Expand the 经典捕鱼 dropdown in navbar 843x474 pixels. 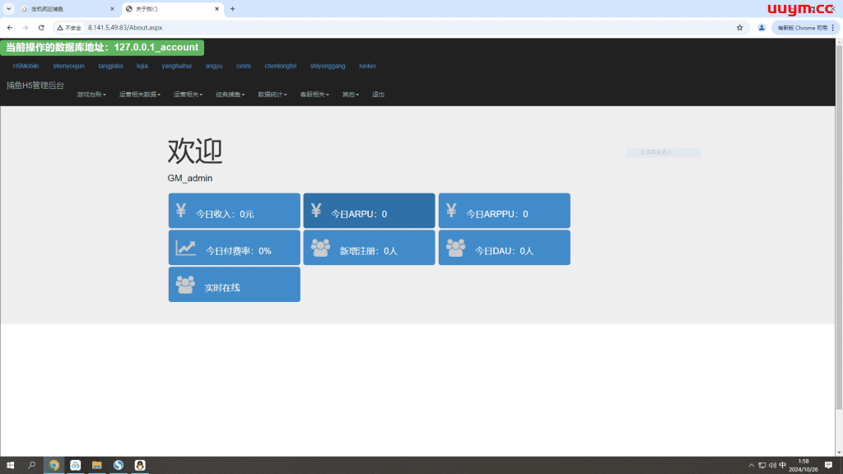[x=230, y=95]
